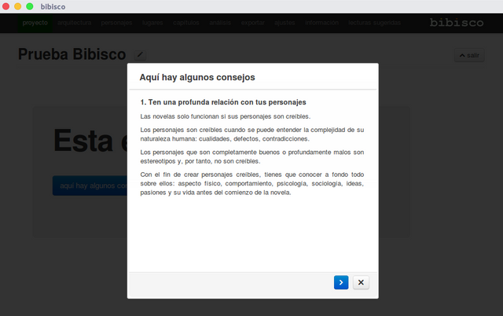The image size is (503, 316).
Task: Go to the next tip with the blue arrow button
Action: click(341, 282)
